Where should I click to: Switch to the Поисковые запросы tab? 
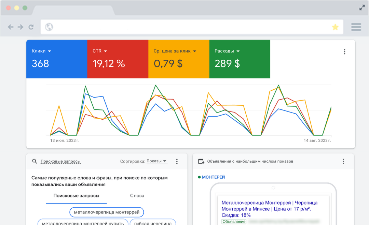(x=76, y=196)
